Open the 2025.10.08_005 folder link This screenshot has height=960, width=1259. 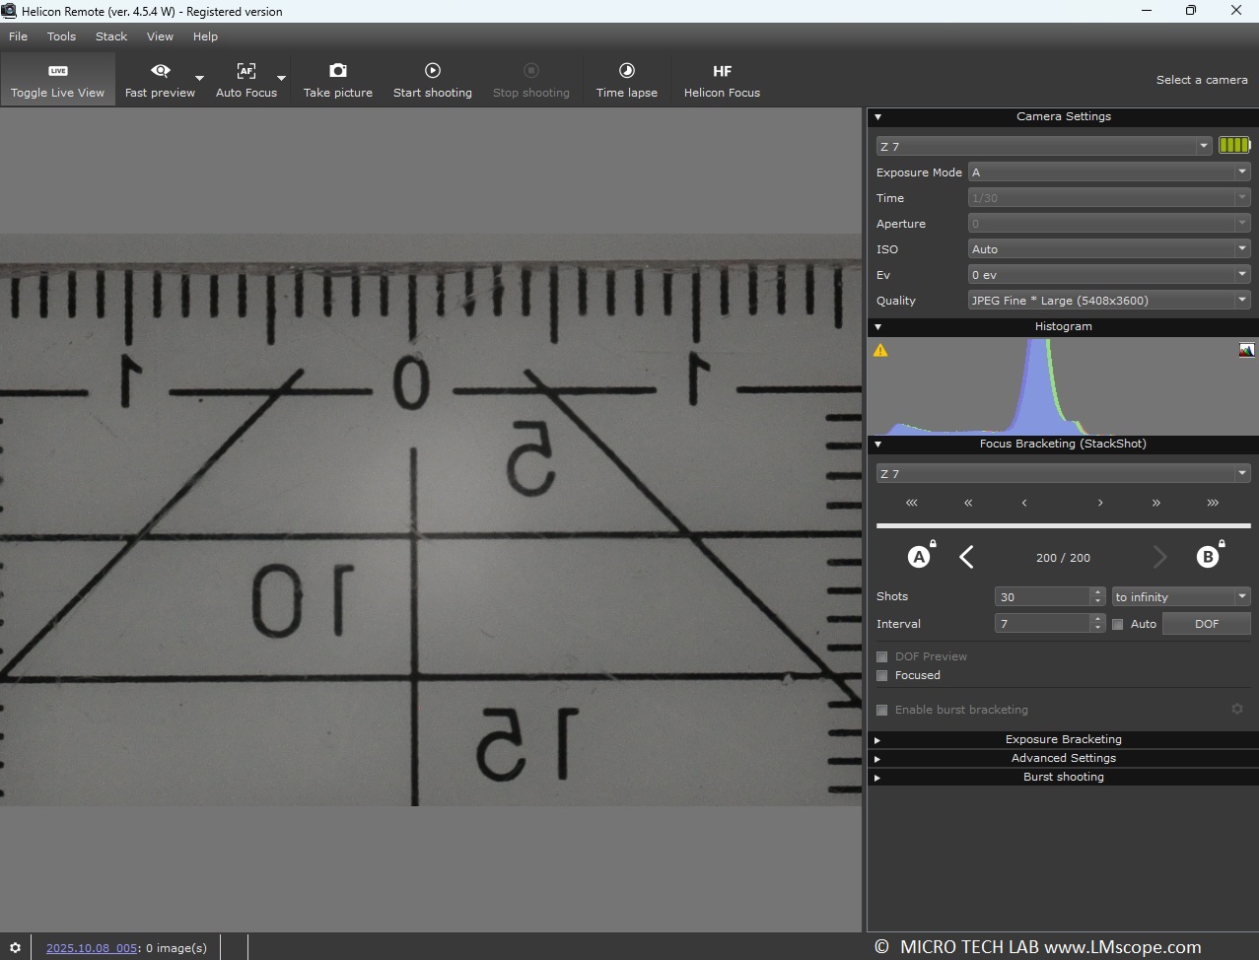point(92,948)
